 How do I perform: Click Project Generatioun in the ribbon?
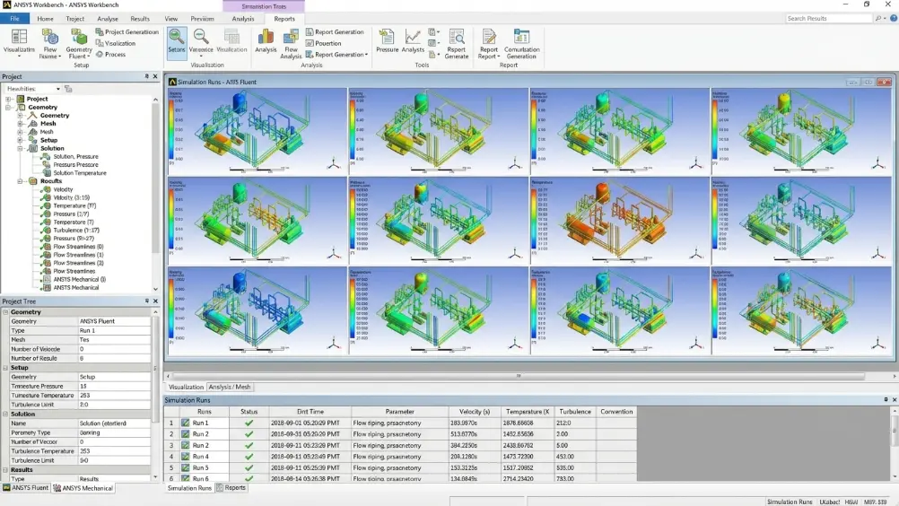127,32
